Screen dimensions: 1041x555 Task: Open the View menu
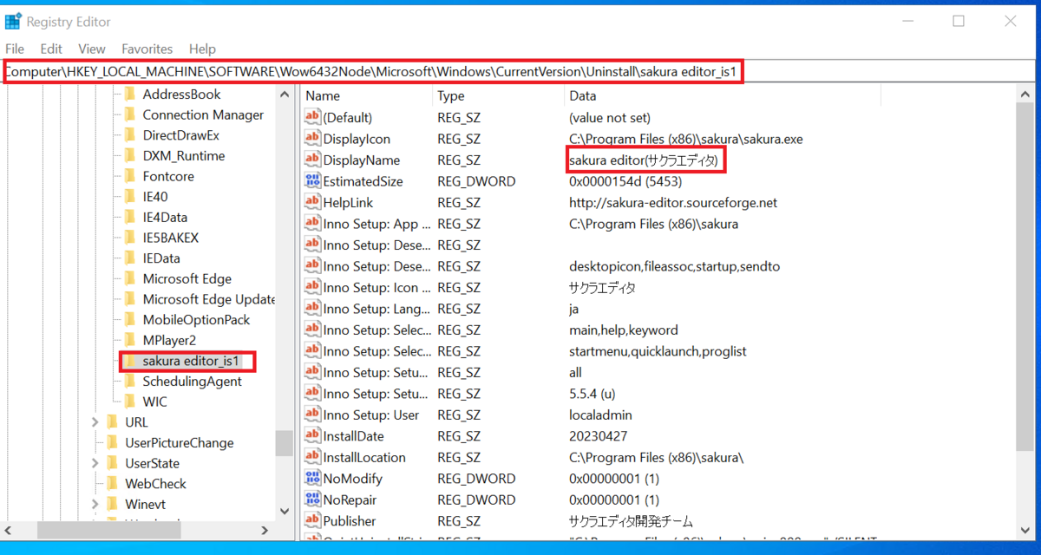92,49
